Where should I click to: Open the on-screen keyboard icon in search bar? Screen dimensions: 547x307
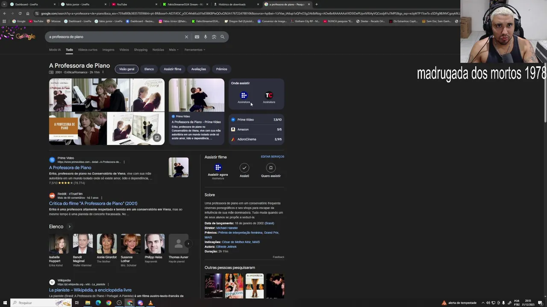197,37
